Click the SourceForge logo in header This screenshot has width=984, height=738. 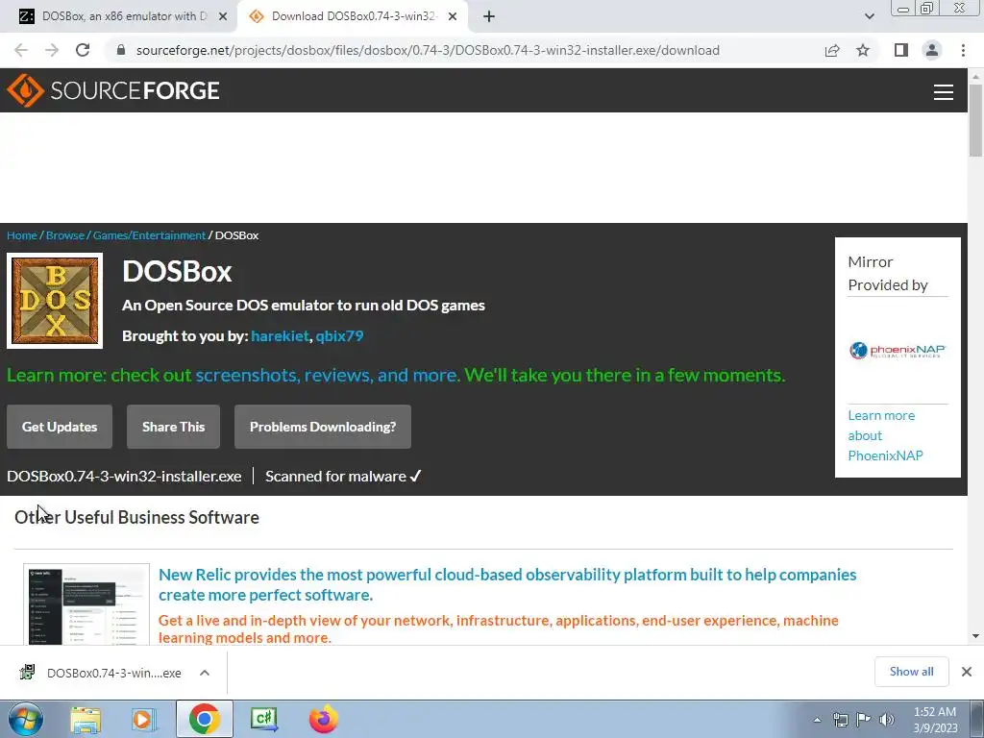coord(113,90)
